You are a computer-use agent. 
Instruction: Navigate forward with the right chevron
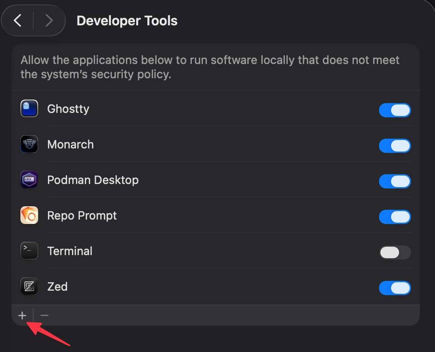[49, 20]
